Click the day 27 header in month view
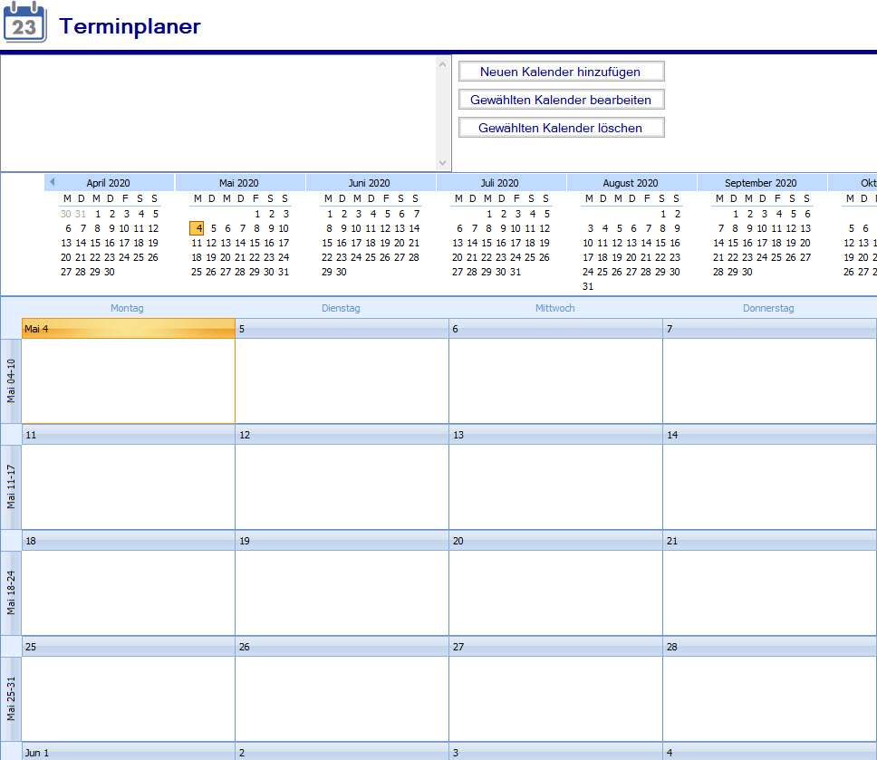The width and height of the screenshot is (877, 760). click(555, 647)
